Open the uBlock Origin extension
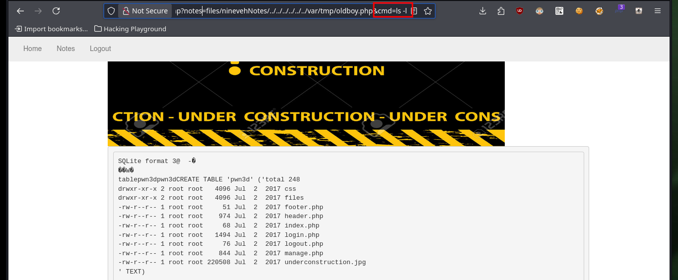Image resolution: width=678 pixels, height=280 pixels. (x=520, y=11)
